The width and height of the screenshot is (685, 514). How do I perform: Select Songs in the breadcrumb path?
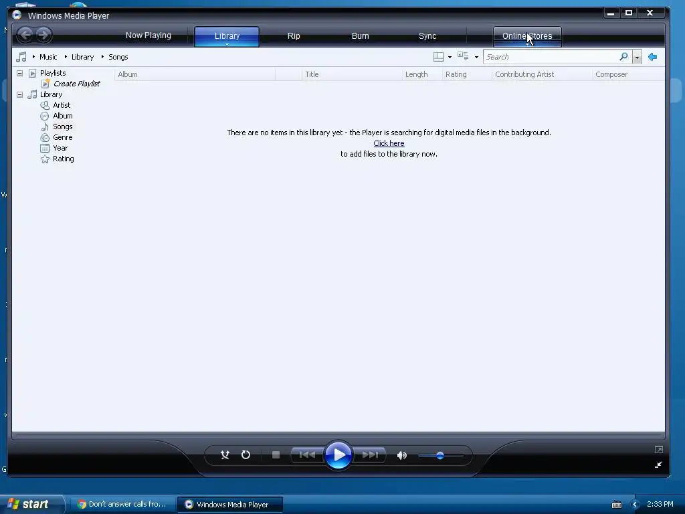(x=118, y=57)
